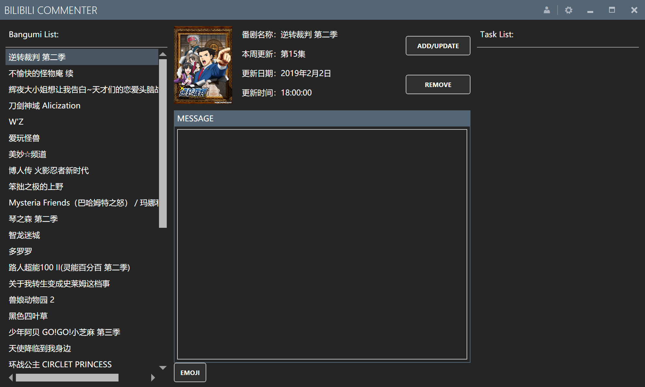Screen dimensions: 645x387
Task: Click the horizontal scrollbar thumb
Action: point(67,378)
